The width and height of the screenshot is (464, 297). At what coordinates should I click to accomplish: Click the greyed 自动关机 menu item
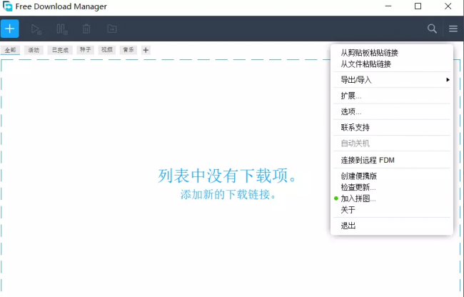pyautogui.click(x=391, y=144)
